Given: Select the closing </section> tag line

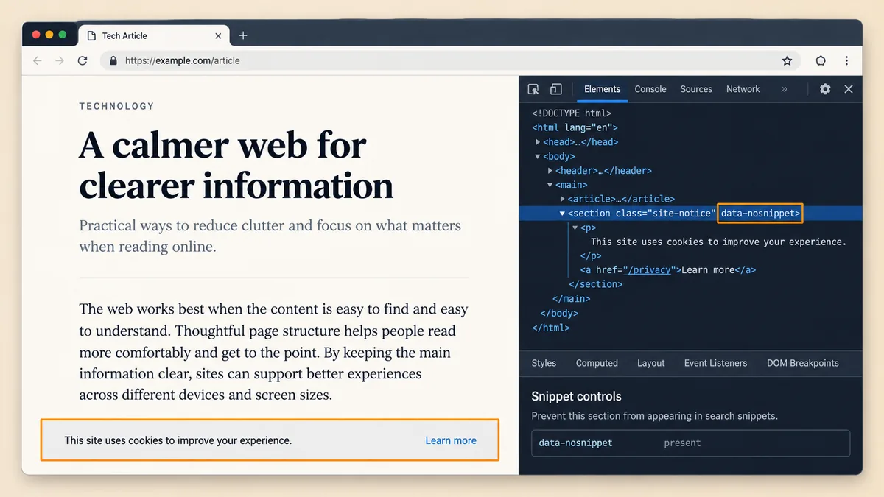Looking at the screenshot, I should point(596,284).
